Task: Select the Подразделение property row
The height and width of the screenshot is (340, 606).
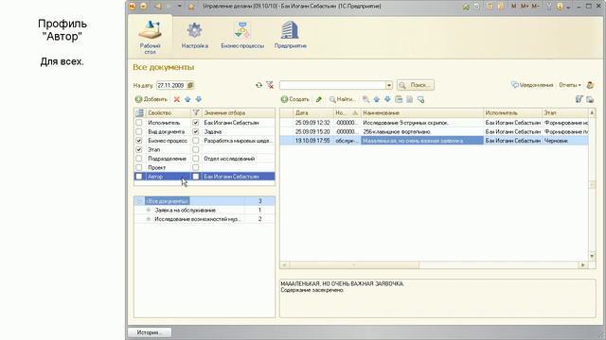Action: click(205, 159)
